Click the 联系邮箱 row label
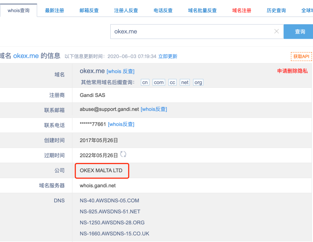This screenshot has width=313, height=242. tap(54, 110)
